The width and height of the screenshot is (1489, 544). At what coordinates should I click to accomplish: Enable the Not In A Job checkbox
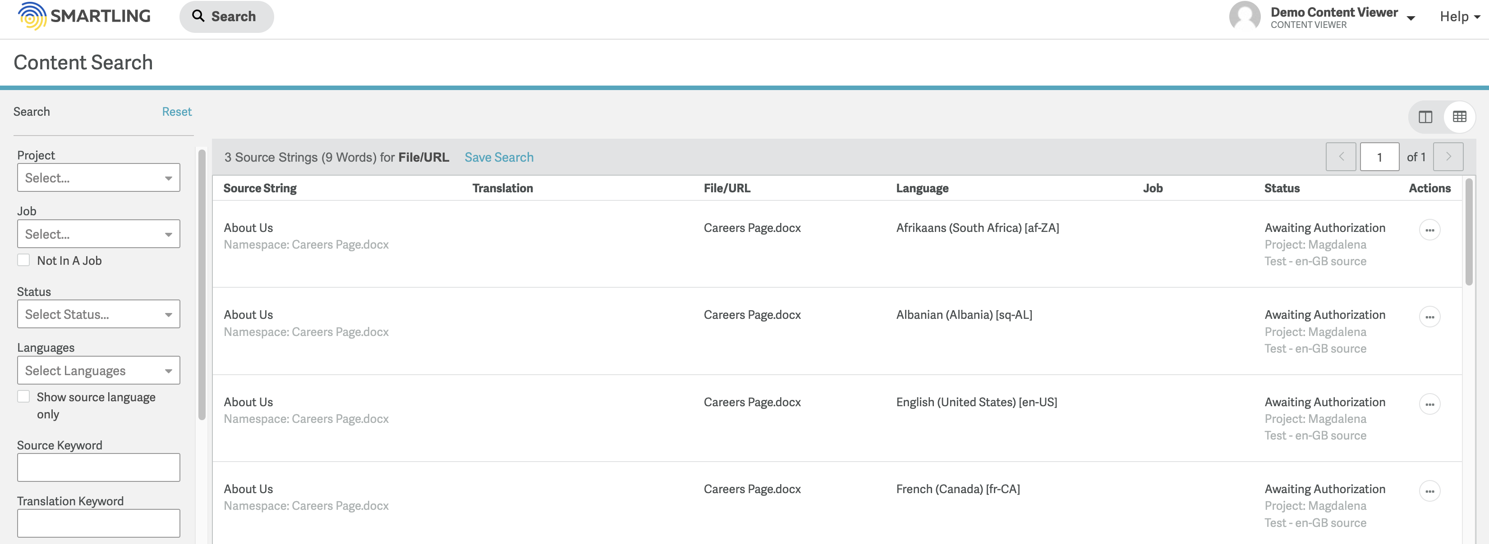click(24, 260)
